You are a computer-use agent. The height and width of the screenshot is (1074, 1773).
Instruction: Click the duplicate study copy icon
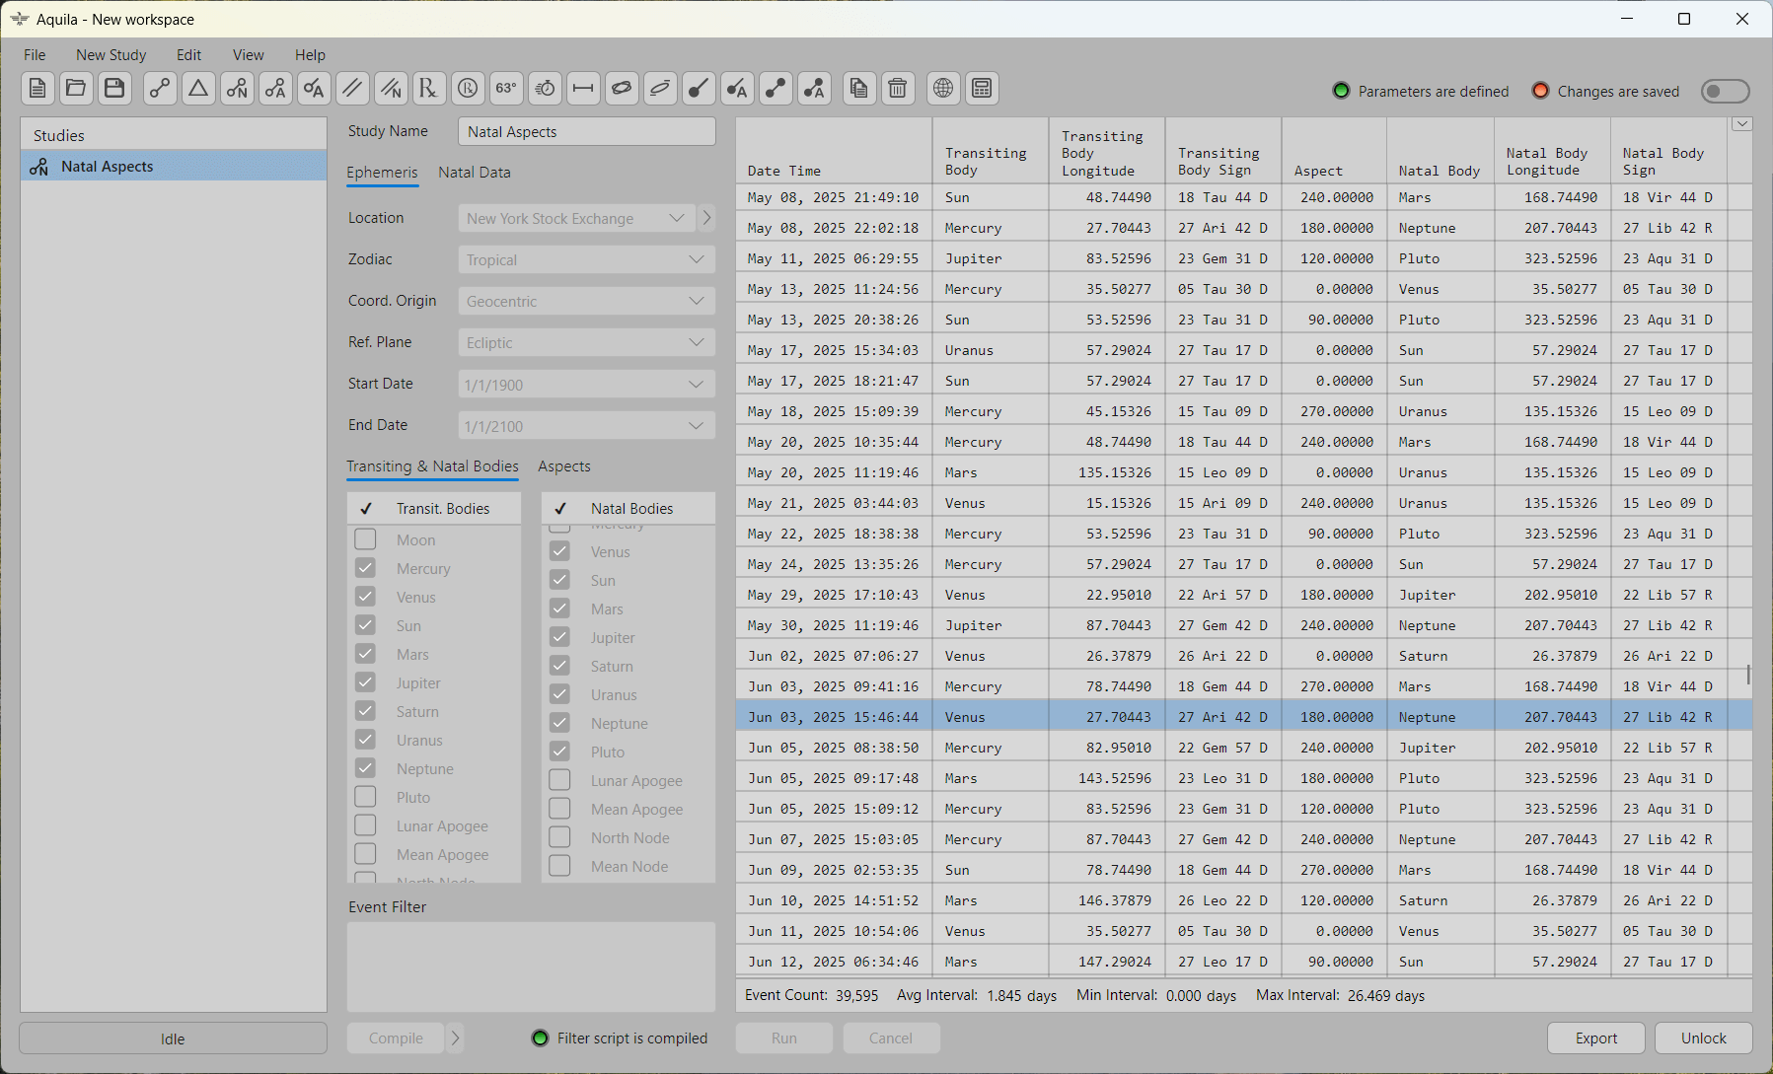point(859,89)
